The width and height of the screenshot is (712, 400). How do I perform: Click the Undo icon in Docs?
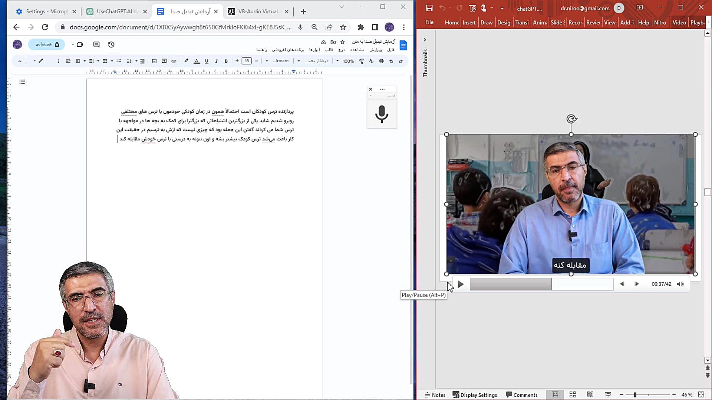[x=391, y=61]
